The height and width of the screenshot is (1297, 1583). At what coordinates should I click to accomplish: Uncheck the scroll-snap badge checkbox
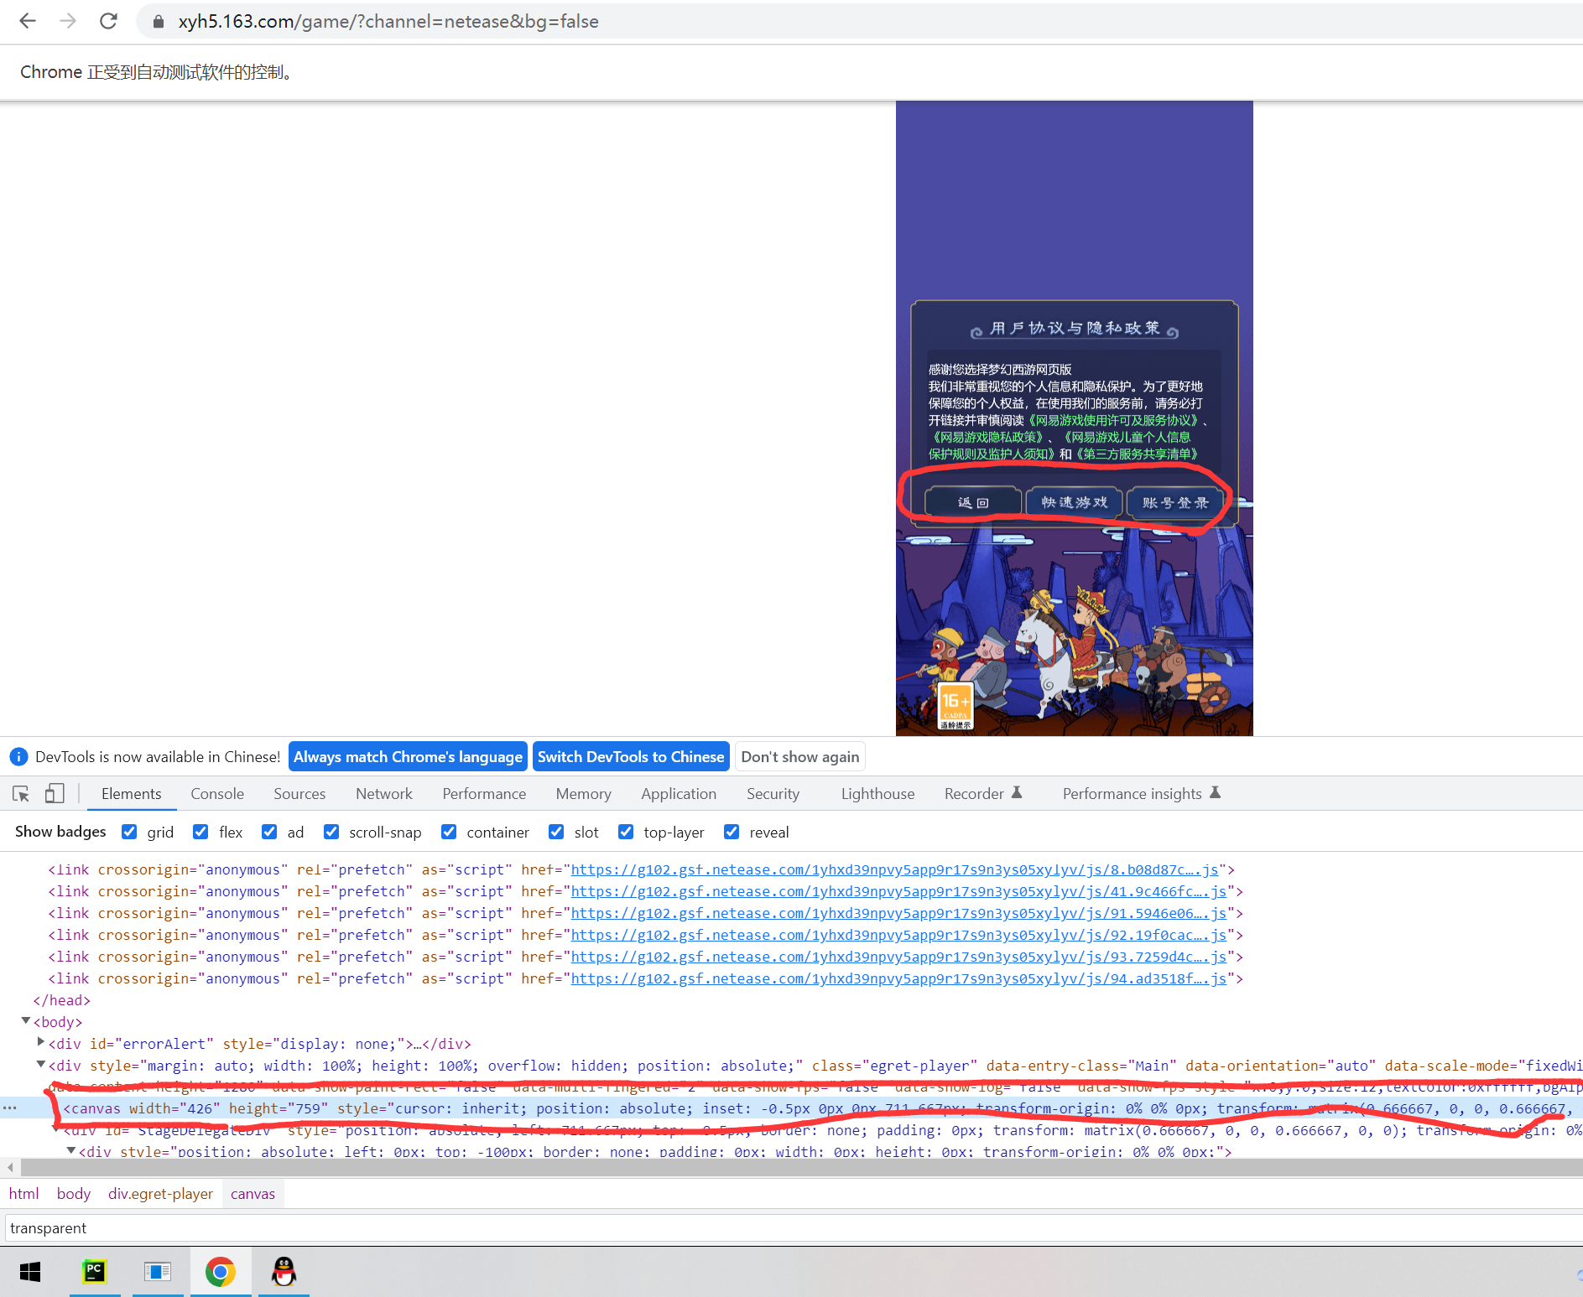331,832
